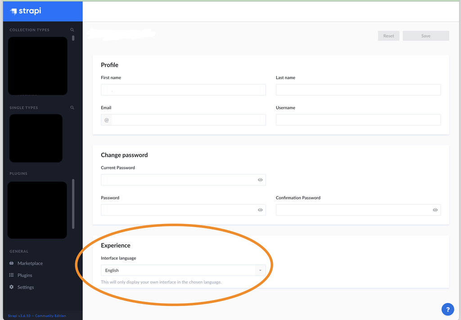Image resolution: width=461 pixels, height=320 pixels.
Task: Reveal the Confirmation Password text
Action: [x=435, y=210]
